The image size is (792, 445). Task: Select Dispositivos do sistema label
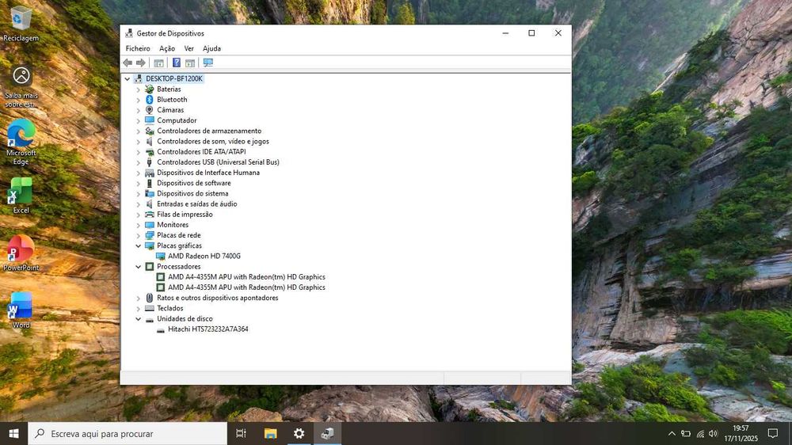192,193
